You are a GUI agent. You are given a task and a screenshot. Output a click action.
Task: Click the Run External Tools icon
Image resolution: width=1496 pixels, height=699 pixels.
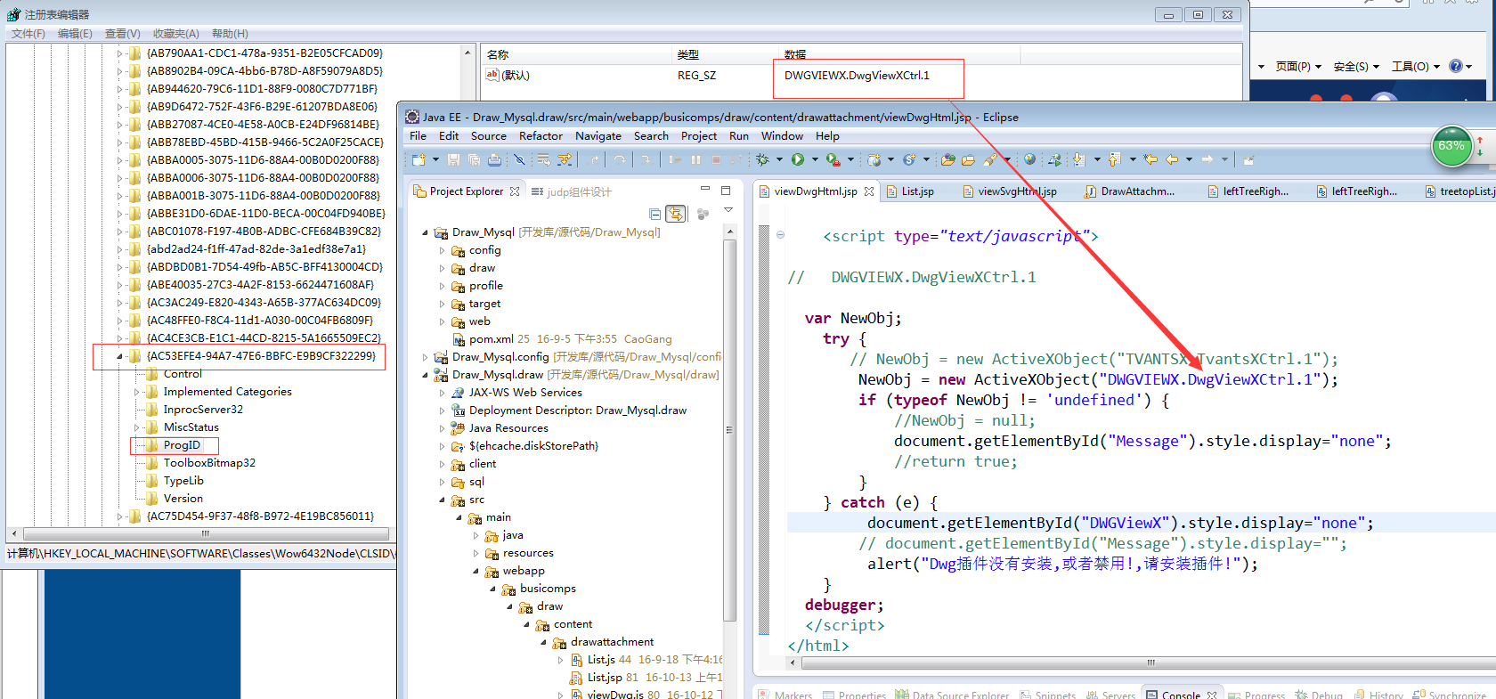point(833,159)
